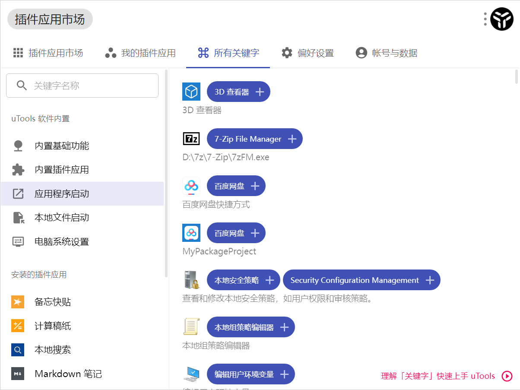This screenshot has height=390, width=520.
Task: Add a keyword via the 3D 查看器 plus button
Action: [x=260, y=91]
